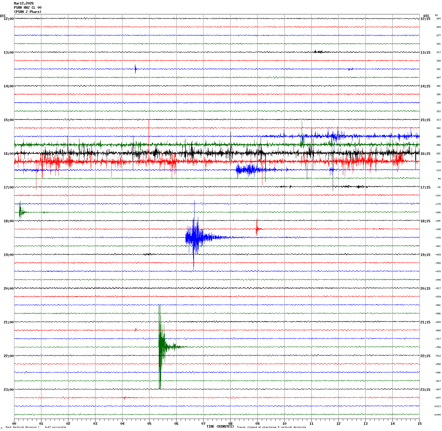Click the 16:15 label on the right axis
This screenshot has width=442, height=431.
click(425, 154)
